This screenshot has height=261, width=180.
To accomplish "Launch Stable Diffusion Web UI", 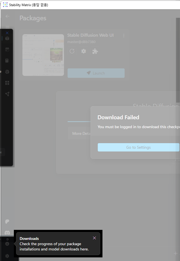I will tap(96, 73).
